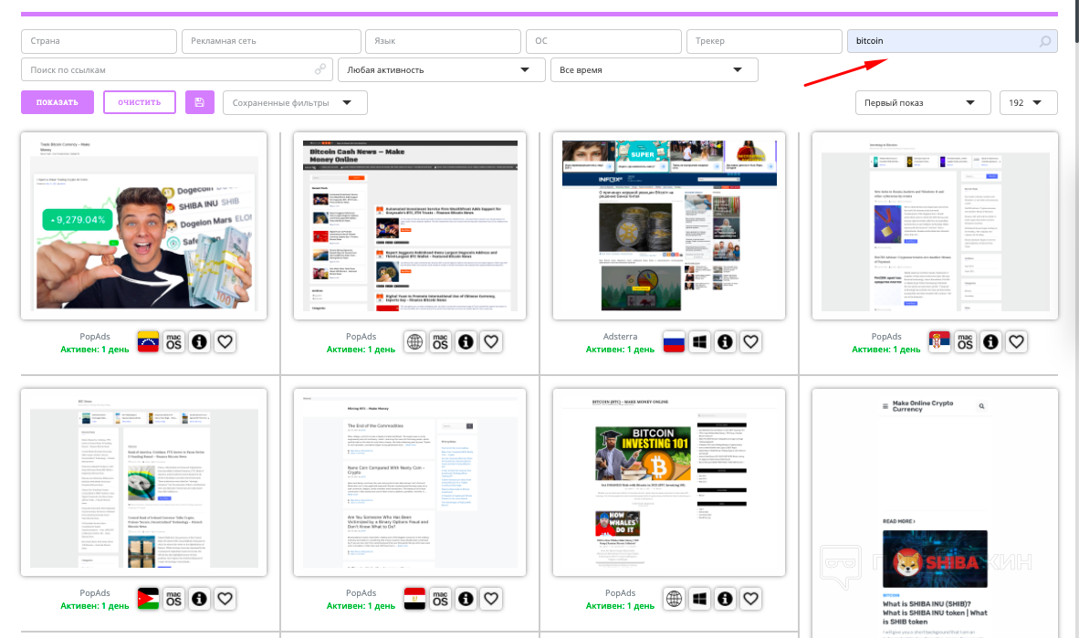Favorite the Adsterra card with heart

[x=750, y=342]
